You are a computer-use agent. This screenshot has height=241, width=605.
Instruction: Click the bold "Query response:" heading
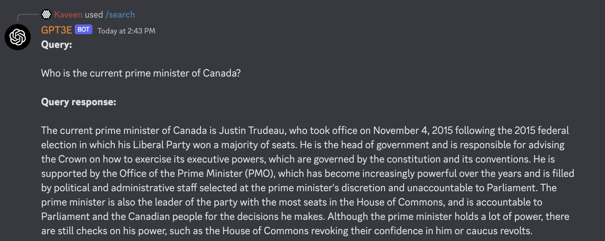point(79,102)
